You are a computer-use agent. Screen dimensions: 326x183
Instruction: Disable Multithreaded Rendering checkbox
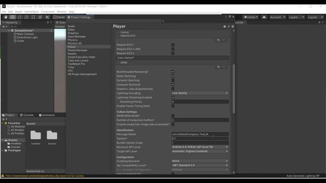(173, 72)
